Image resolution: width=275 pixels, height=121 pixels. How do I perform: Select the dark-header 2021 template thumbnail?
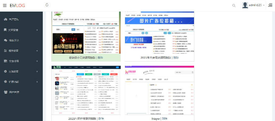click(86, 90)
